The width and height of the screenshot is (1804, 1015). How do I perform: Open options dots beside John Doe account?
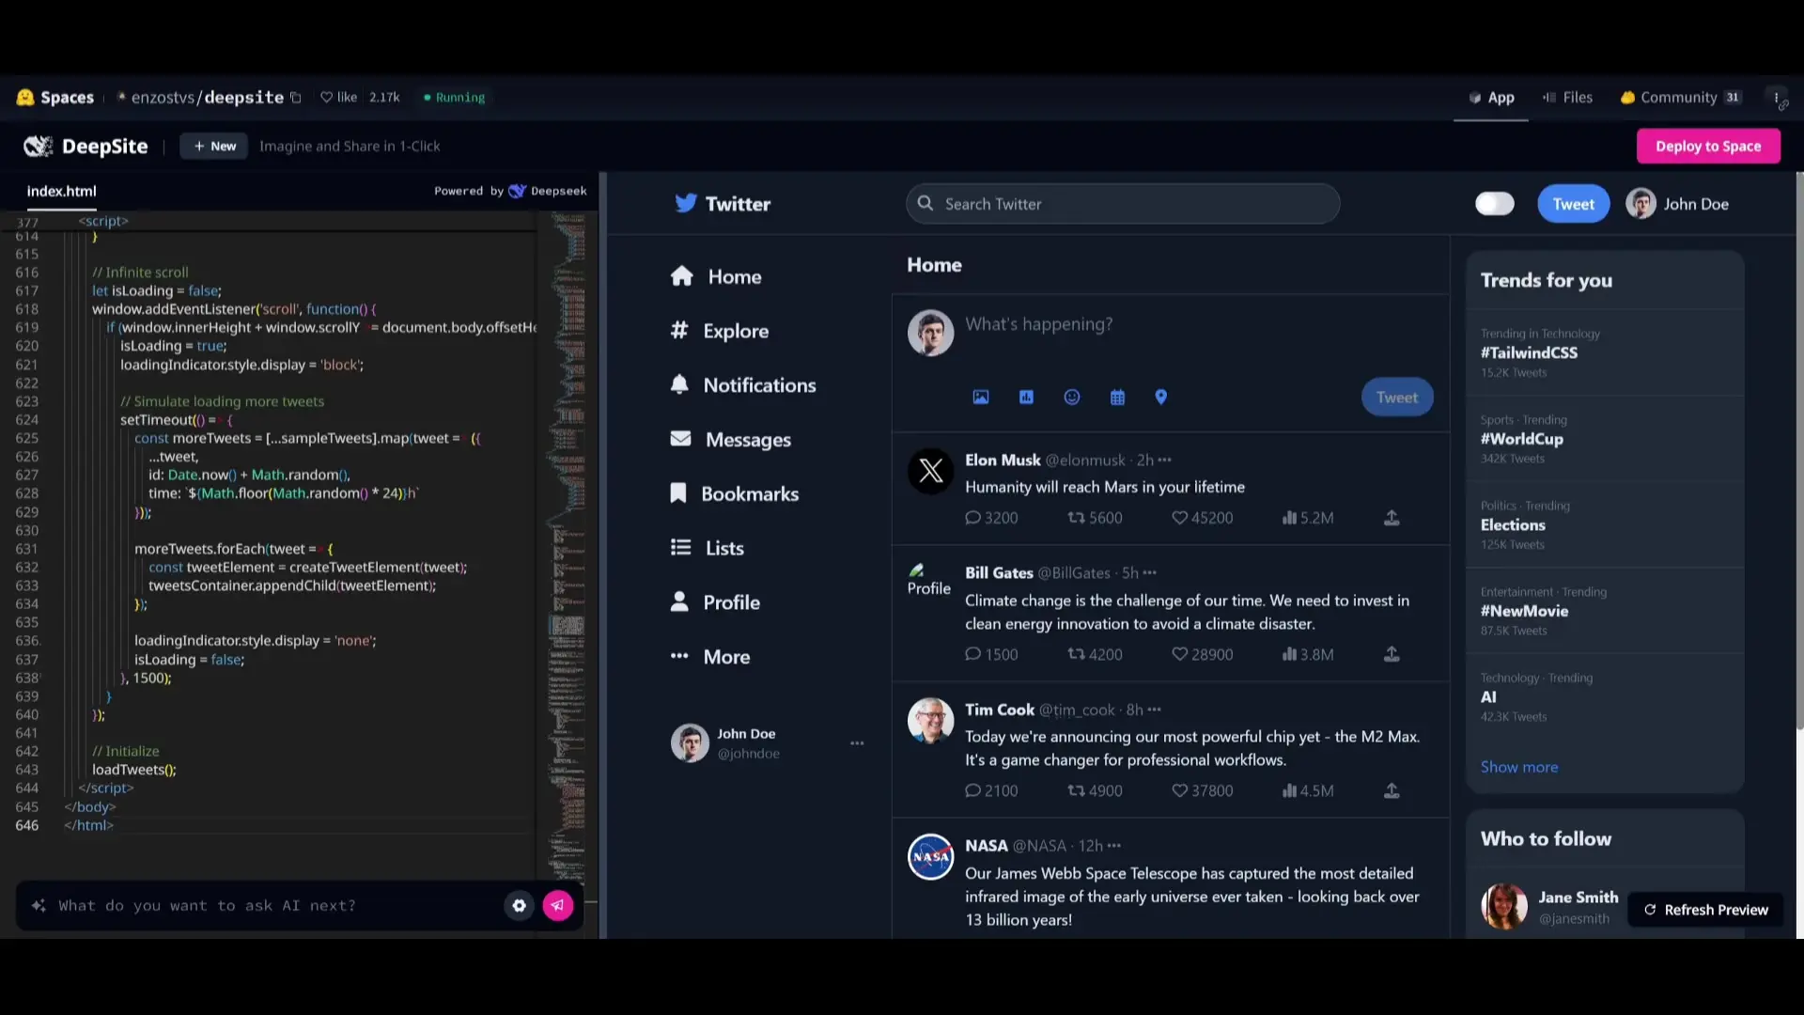[x=857, y=743]
